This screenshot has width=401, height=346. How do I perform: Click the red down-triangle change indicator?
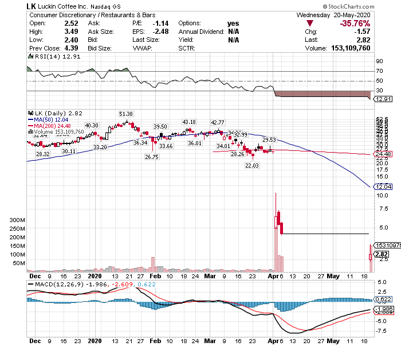pyautogui.click(x=310, y=24)
